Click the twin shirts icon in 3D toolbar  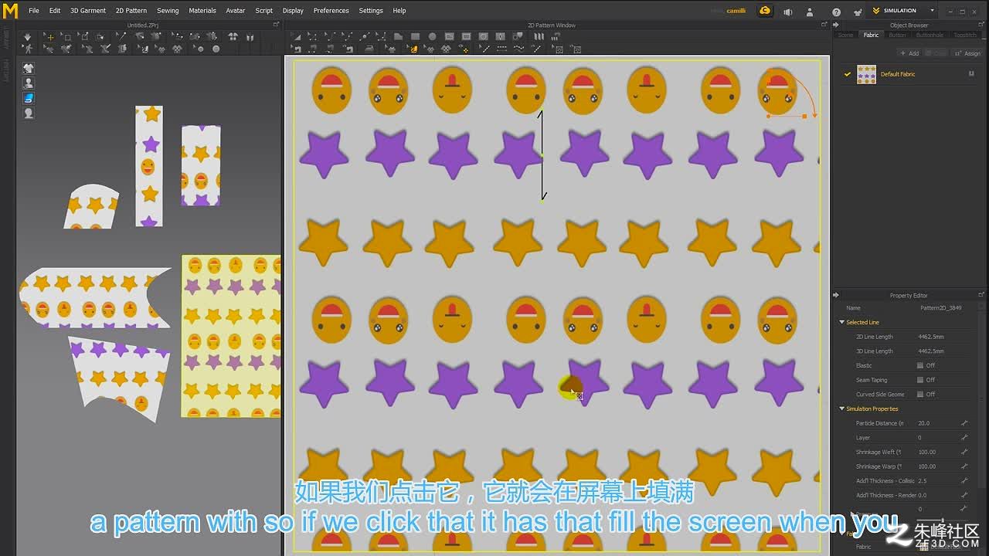[233, 37]
